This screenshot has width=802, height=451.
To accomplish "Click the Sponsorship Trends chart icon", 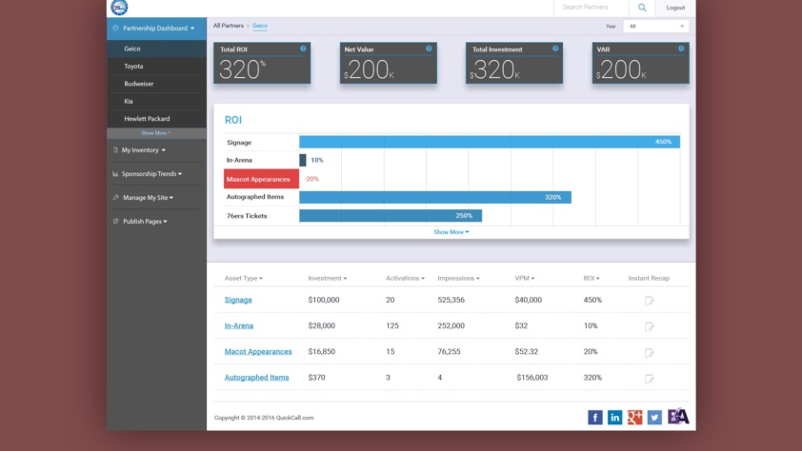I will click(x=115, y=174).
